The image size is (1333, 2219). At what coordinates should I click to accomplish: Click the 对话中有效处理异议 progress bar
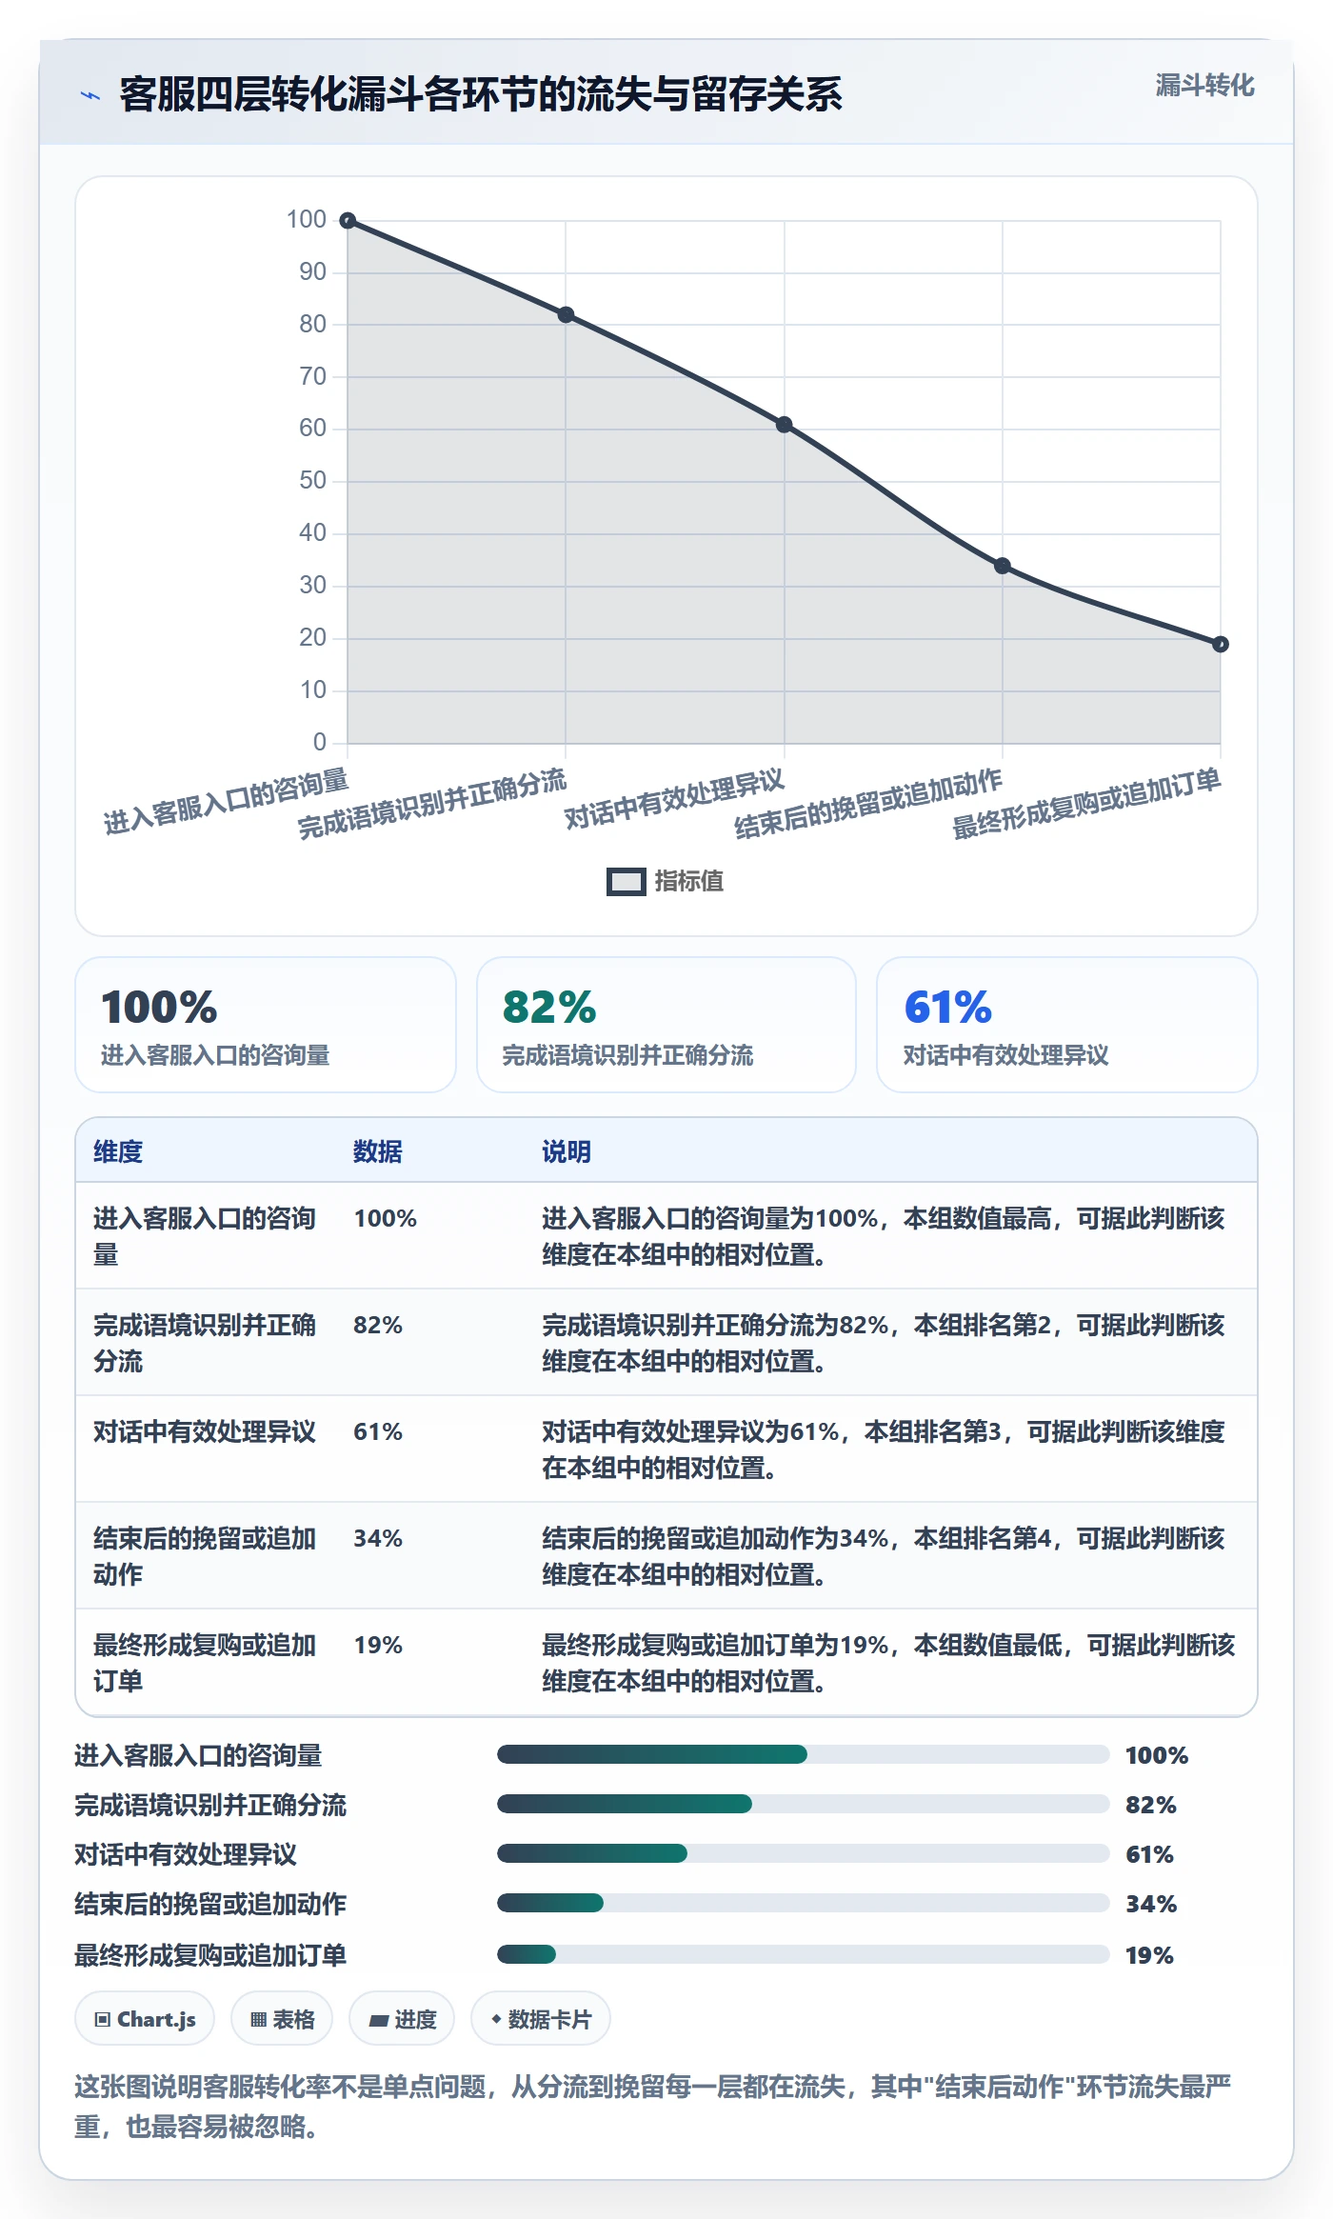pos(804,1853)
